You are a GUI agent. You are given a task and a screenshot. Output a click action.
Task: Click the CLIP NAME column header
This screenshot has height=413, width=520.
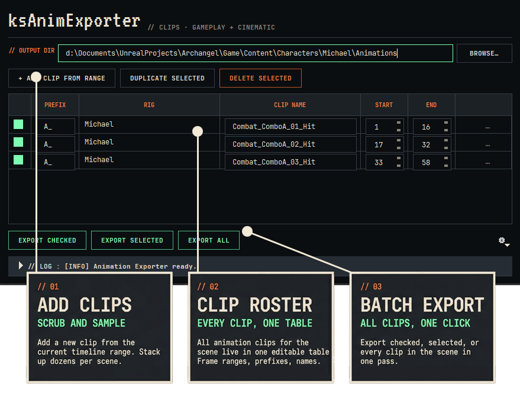pyautogui.click(x=290, y=105)
